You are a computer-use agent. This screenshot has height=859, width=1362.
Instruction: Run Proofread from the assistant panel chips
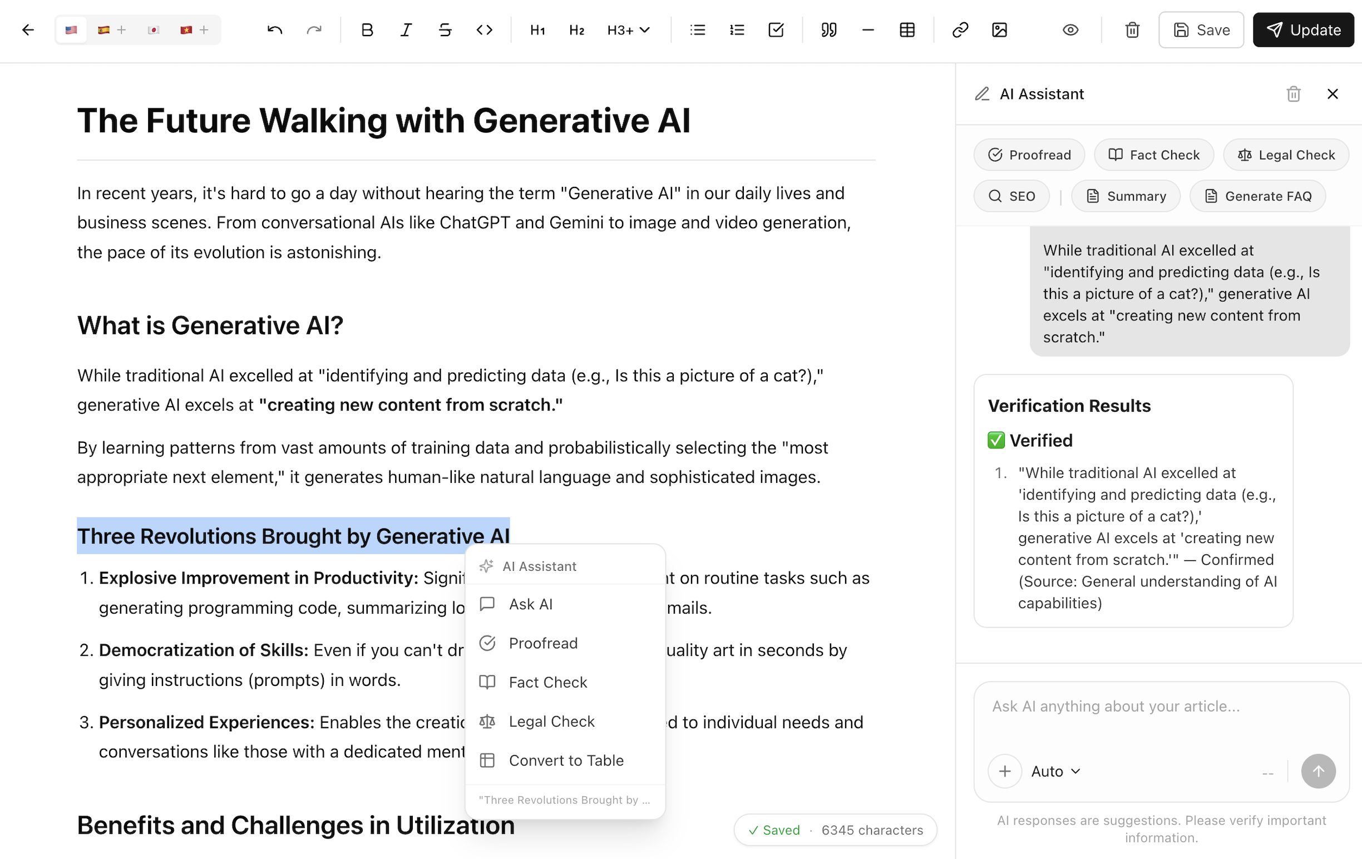(1029, 155)
